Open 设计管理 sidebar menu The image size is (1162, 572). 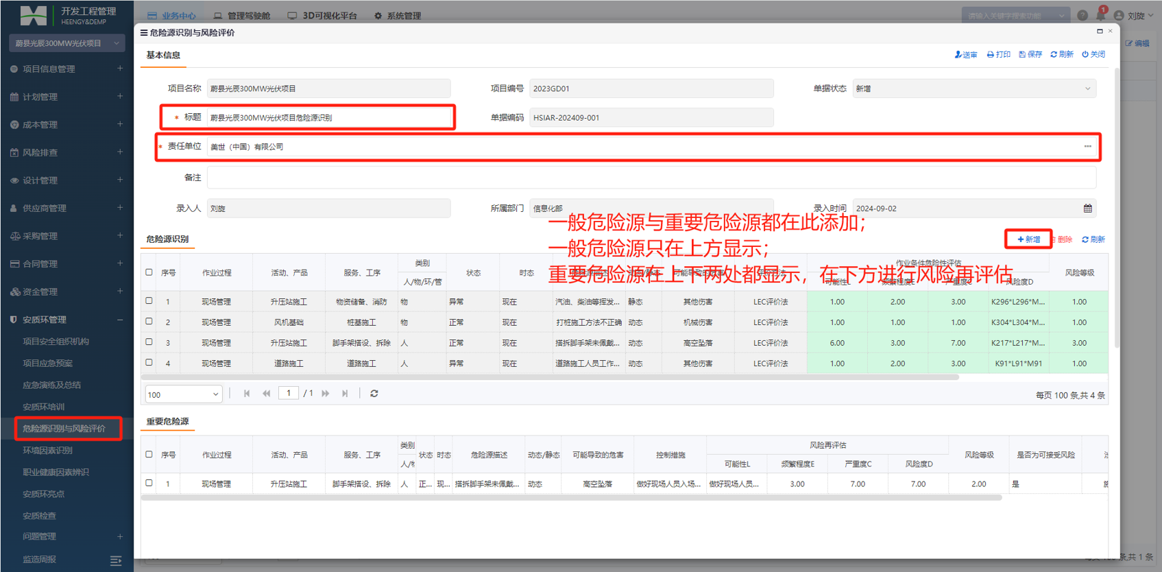pos(66,180)
